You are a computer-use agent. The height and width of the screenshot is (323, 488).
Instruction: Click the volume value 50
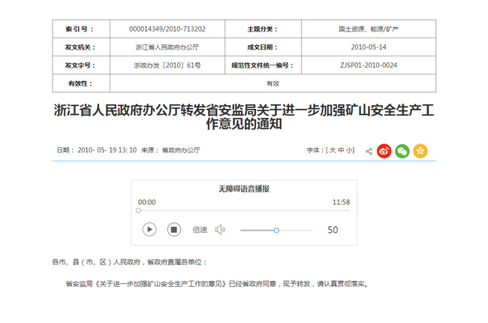click(x=333, y=230)
